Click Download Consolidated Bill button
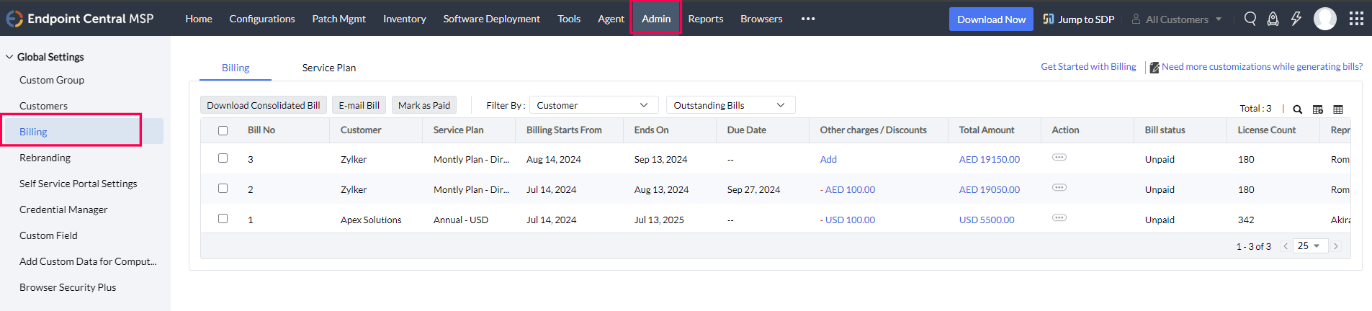The width and height of the screenshot is (1372, 311). coord(264,105)
